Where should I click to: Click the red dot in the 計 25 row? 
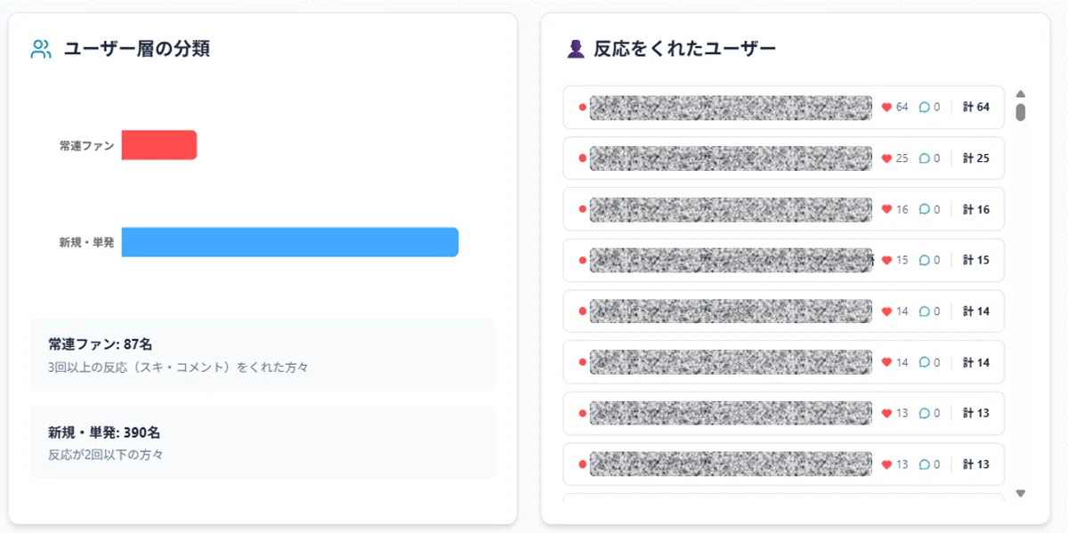(582, 158)
